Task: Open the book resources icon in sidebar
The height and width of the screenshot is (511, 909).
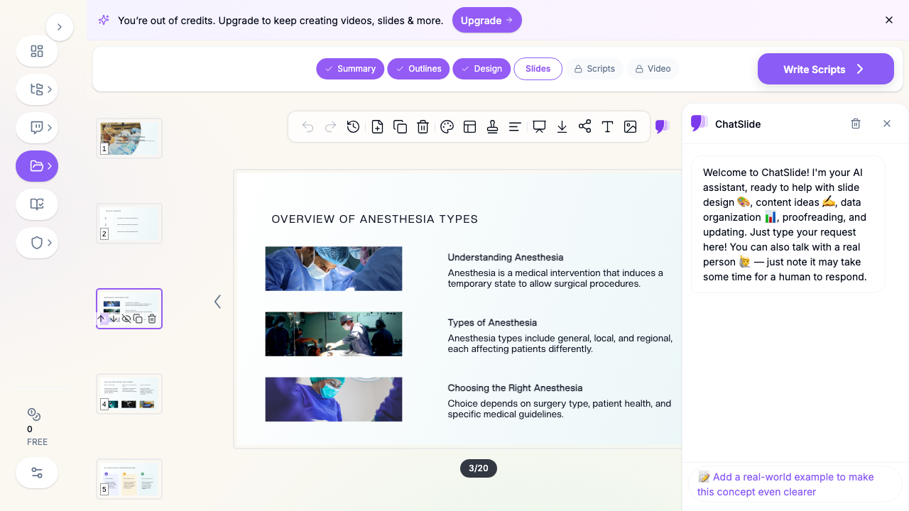Action: point(37,204)
